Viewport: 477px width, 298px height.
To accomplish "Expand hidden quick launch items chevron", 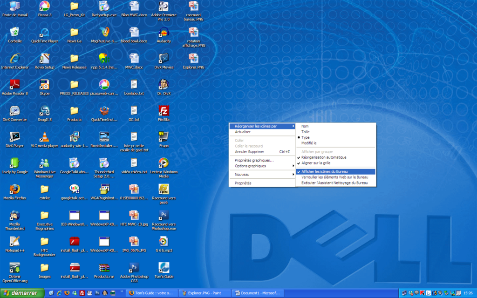I will click(x=122, y=291).
